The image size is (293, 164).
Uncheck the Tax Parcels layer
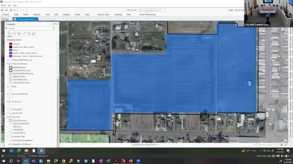[x=10, y=102]
